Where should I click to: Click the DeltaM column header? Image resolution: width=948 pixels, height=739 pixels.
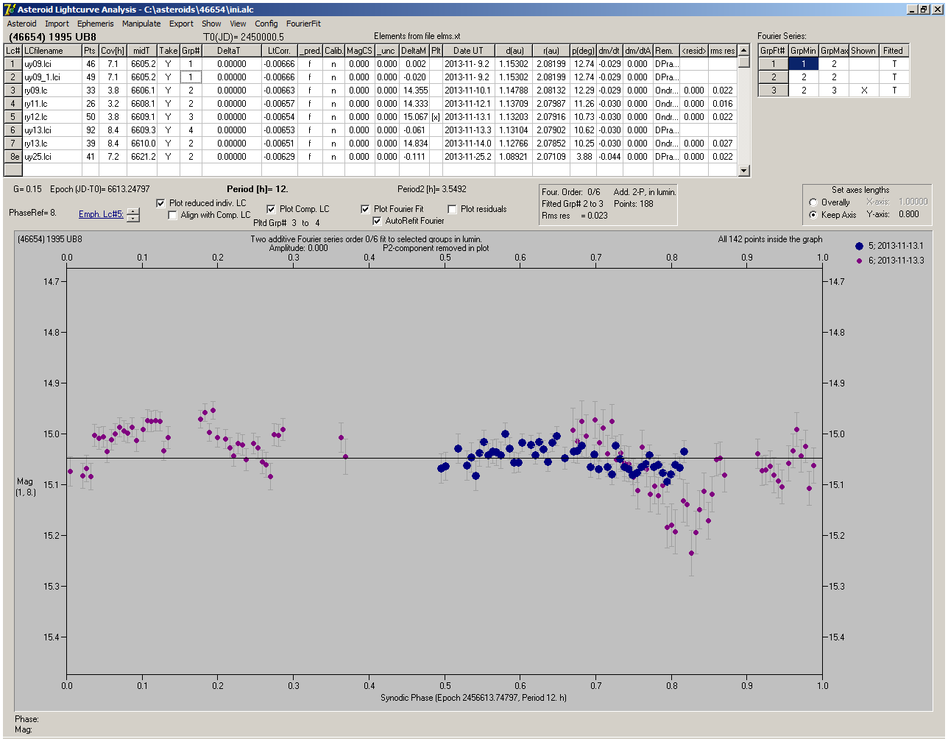point(414,51)
